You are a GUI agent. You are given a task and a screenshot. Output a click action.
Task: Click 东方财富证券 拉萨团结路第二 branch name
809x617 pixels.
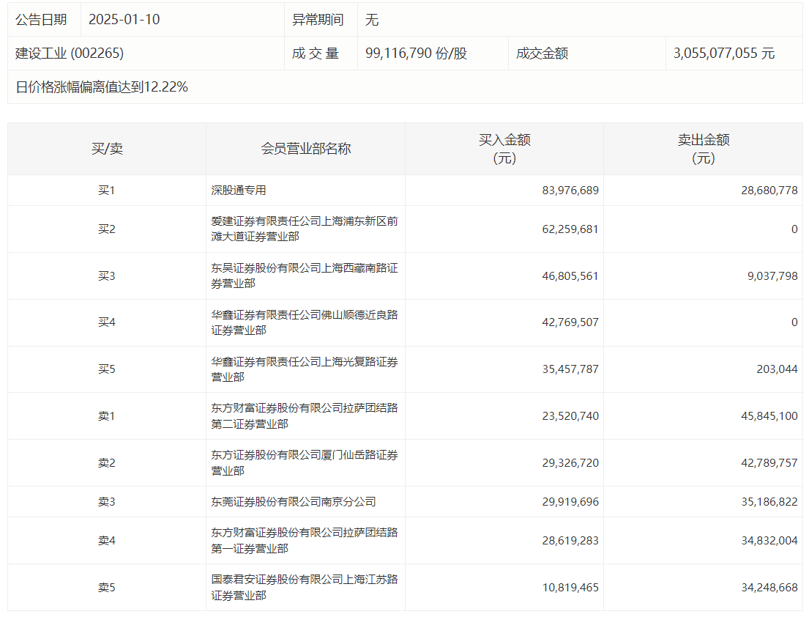click(x=305, y=415)
